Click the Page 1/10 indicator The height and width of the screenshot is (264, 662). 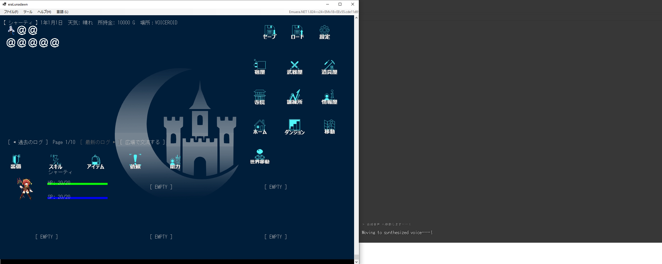64,142
